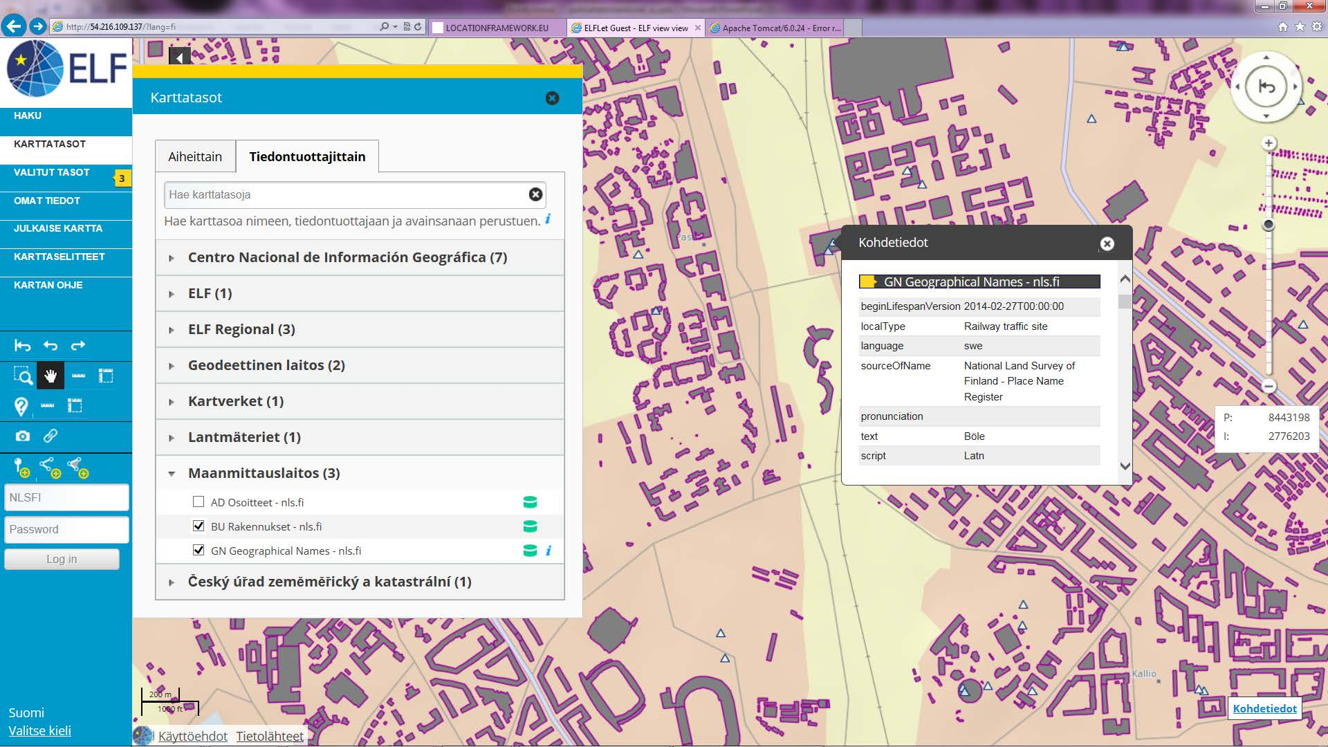Image resolution: width=1328 pixels, height=747 pixels.
Task: Click the green database icon for GN Geographical Names
Action: [530, 551]
